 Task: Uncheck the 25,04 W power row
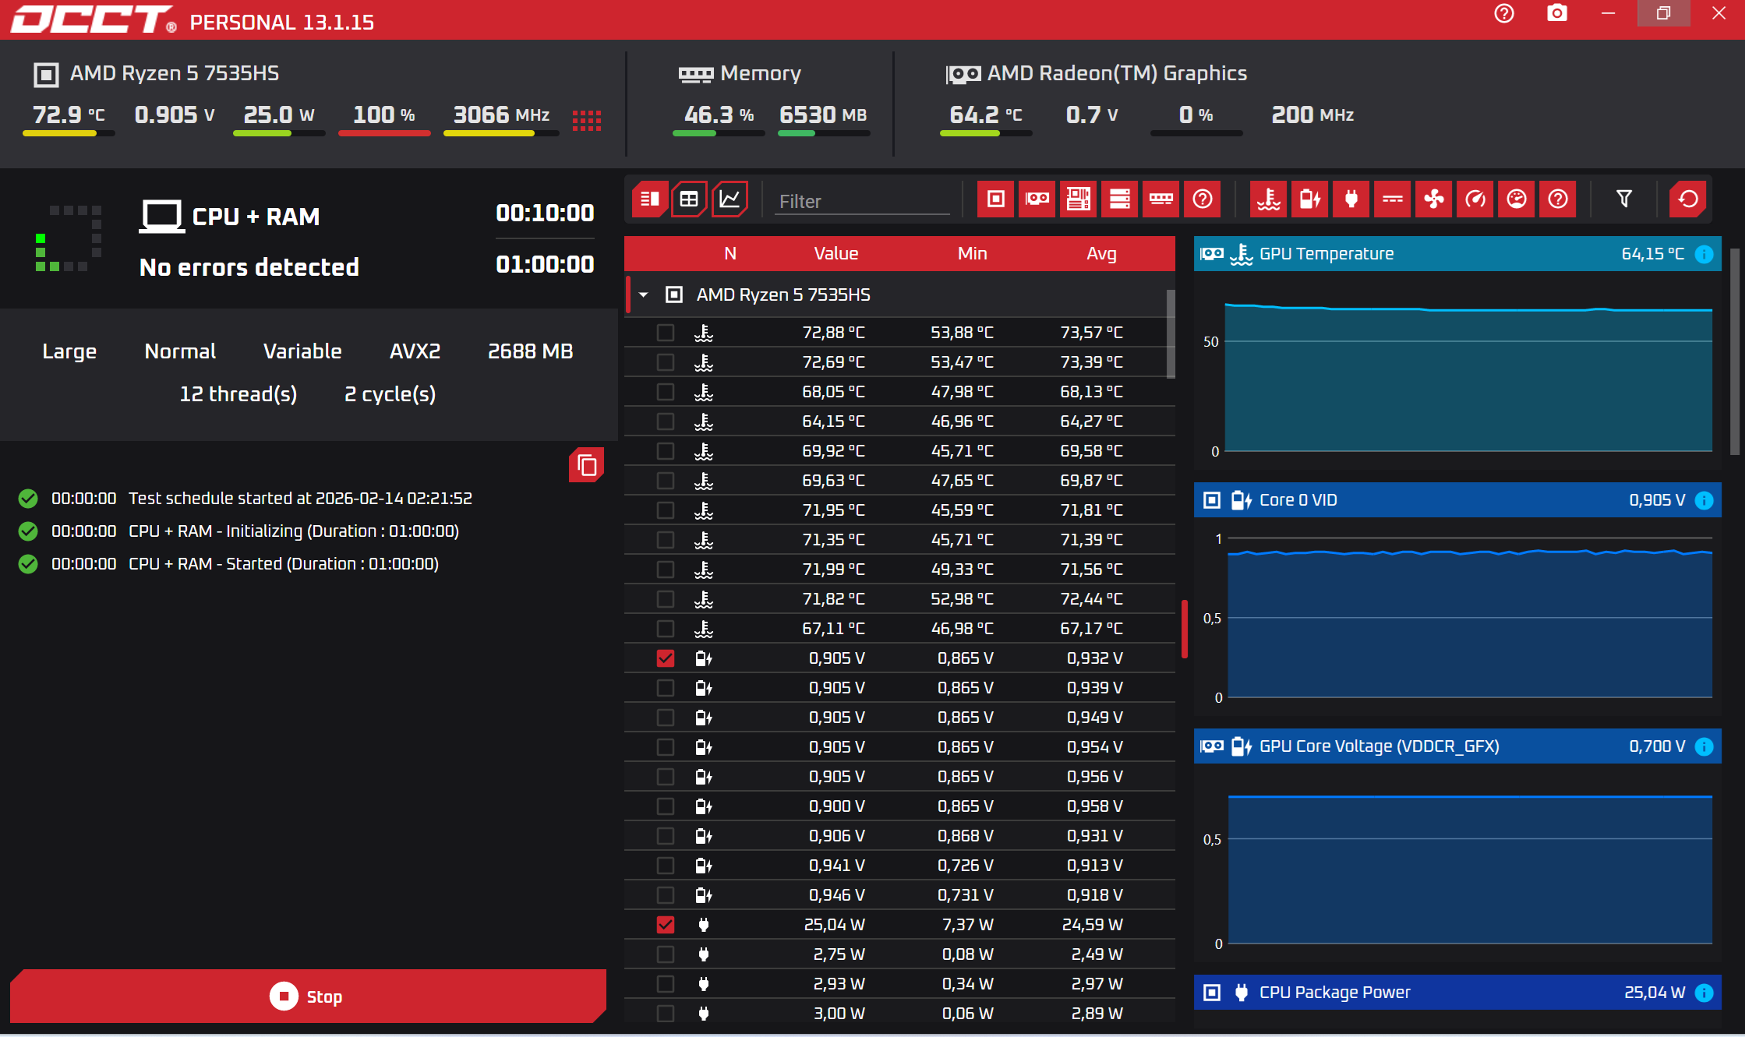(666, 925)
